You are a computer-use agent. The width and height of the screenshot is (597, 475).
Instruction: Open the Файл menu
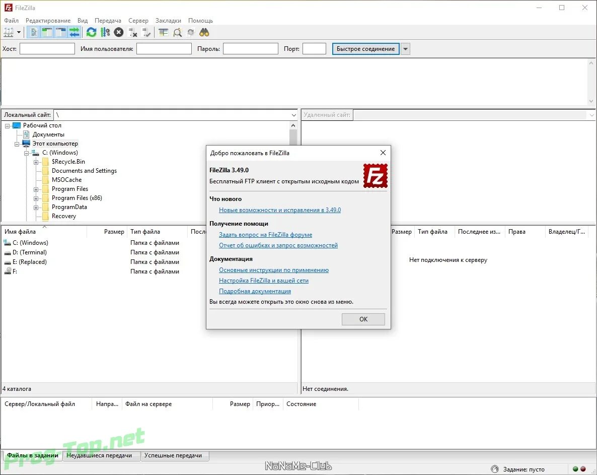tap(11, 21)
